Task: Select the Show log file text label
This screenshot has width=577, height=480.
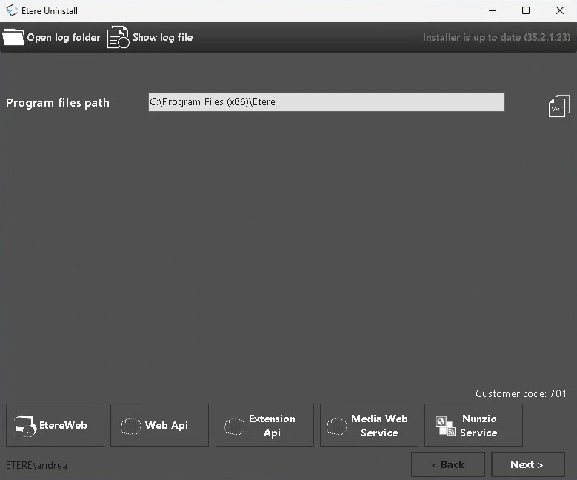Action: tap(162, 37)
